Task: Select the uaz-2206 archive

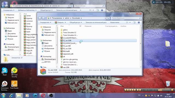Action: click(x=65, y=67)
